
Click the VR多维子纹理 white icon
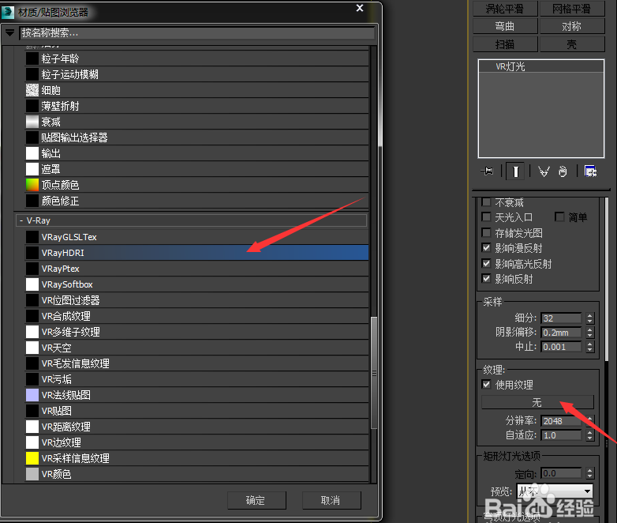point(32,332)
